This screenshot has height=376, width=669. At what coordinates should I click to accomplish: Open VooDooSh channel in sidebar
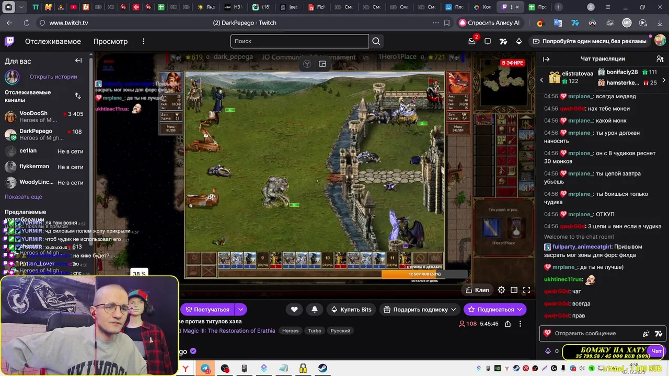pyautogui.click(x=46, y=116)
